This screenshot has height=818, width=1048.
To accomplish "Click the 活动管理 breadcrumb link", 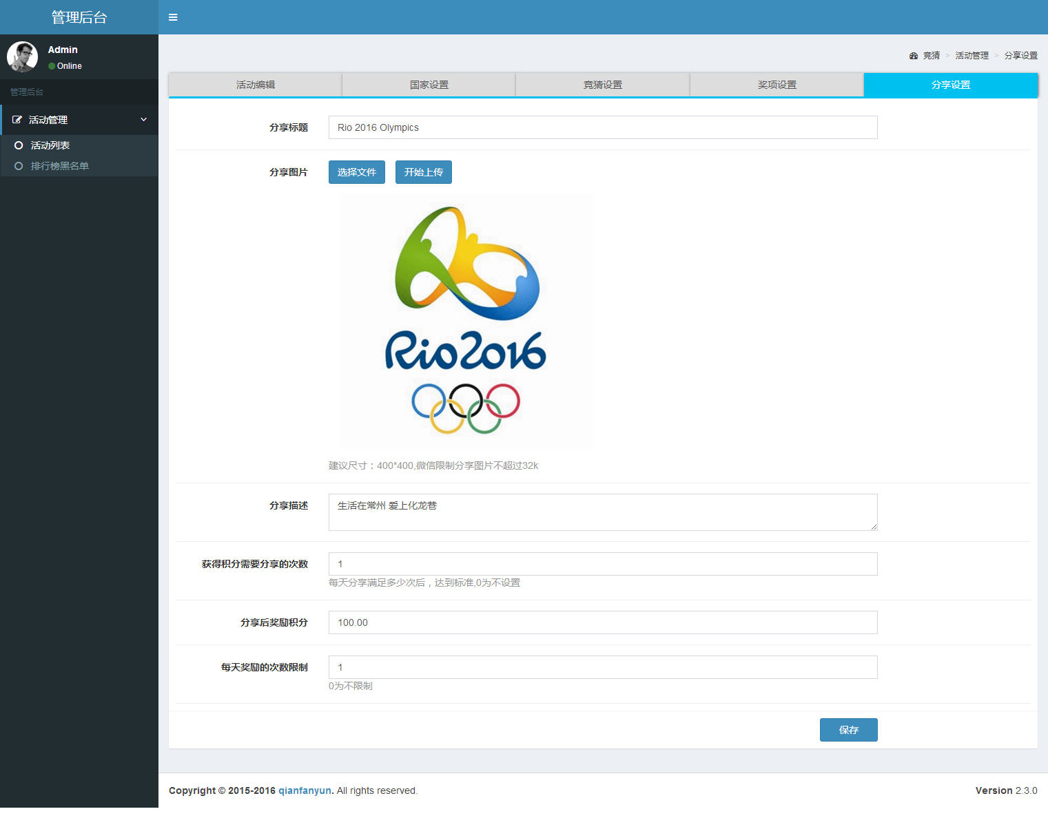I will point(972,56).
